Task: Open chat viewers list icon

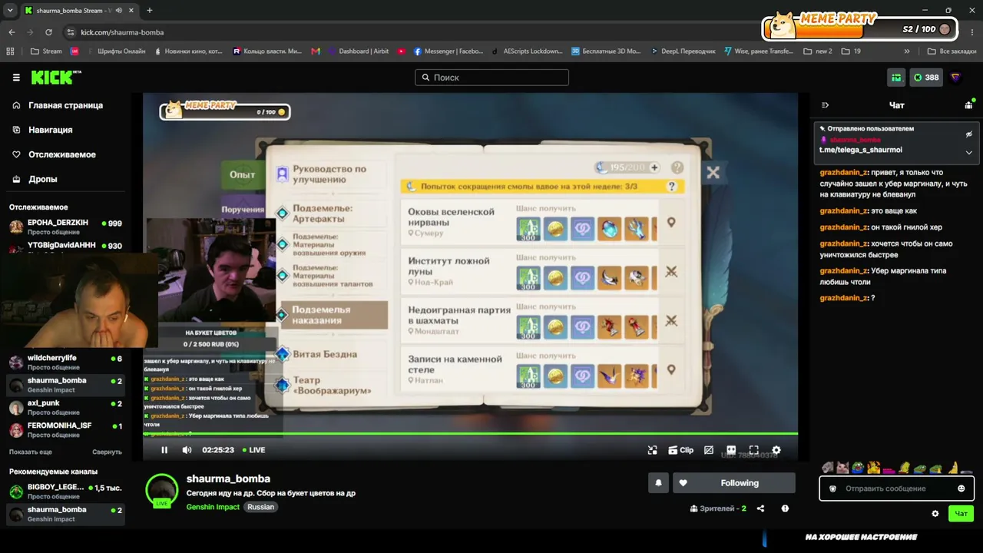Action: point(968,105)
